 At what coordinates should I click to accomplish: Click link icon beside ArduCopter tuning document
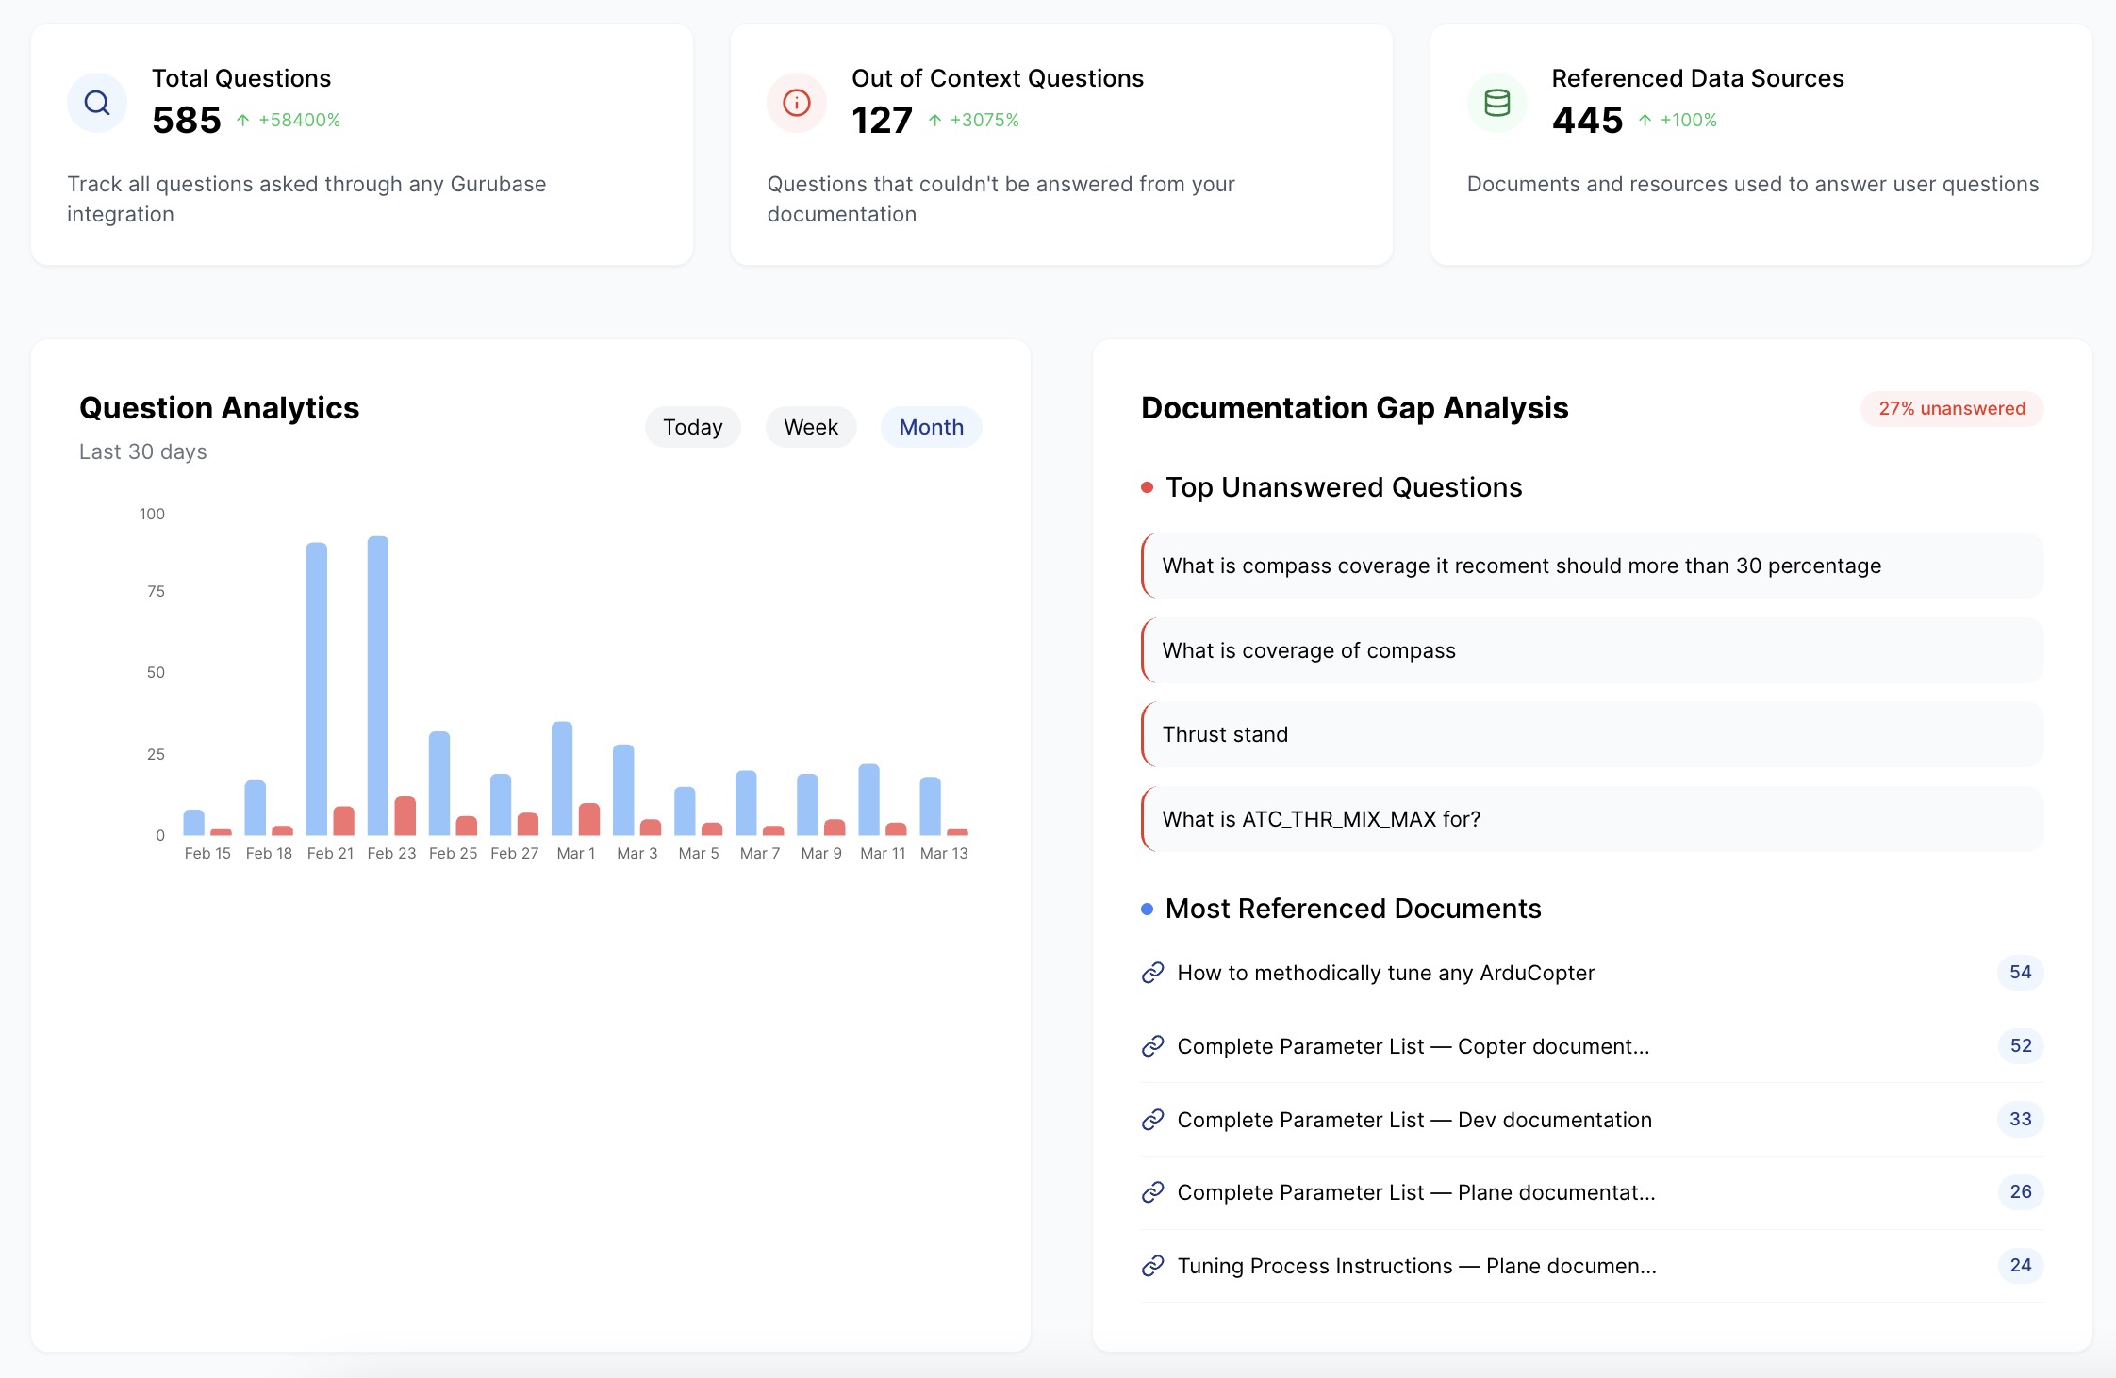1152,973
